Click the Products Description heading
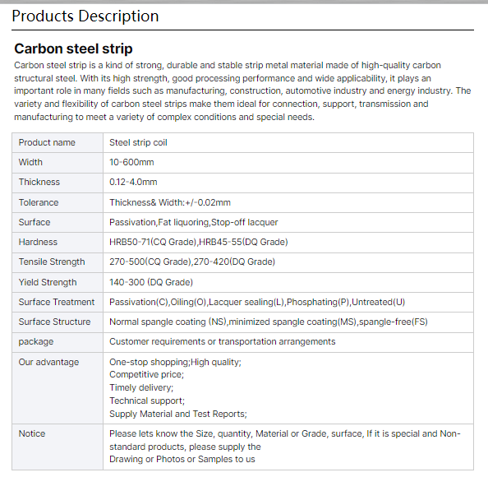 click(x=85, y=16)
